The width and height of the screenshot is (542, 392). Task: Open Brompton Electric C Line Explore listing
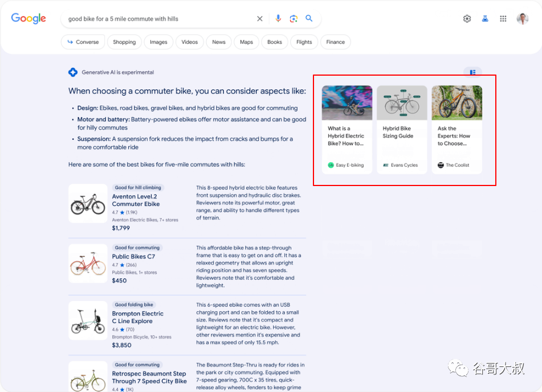coord(137,317)
